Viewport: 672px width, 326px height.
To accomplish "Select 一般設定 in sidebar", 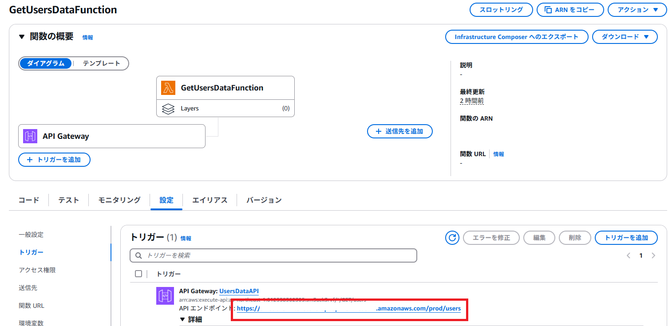I will pyautogui.click(x=31, y=235).
